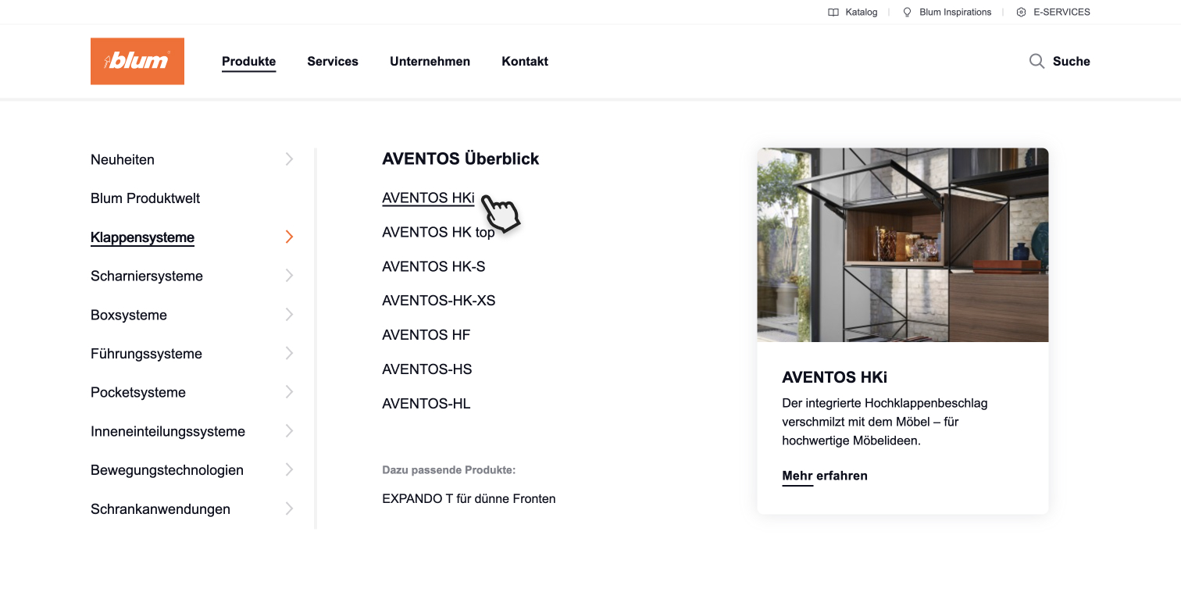Select Schrankanwendungen category

click(160, 509)
